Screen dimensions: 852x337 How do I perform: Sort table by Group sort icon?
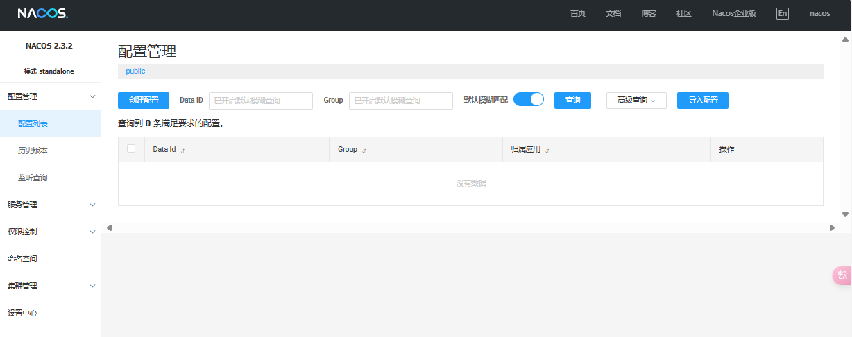click(x=364, y=150)
